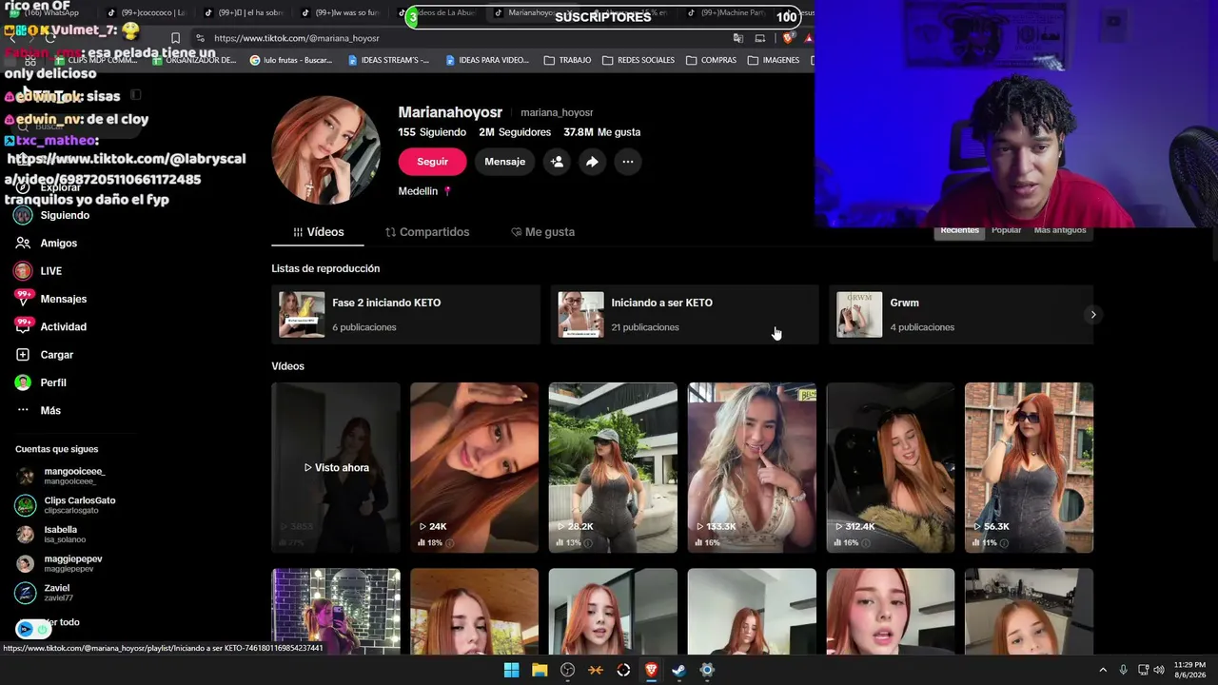Open mangooiceee_ followed account
Screen dimensions: 1218x685
click(60, 476)
